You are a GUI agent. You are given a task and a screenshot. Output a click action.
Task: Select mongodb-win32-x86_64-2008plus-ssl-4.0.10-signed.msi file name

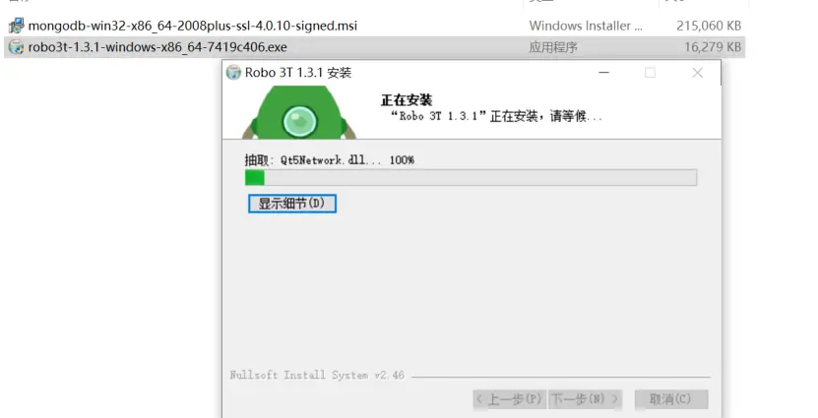[193, 26]
